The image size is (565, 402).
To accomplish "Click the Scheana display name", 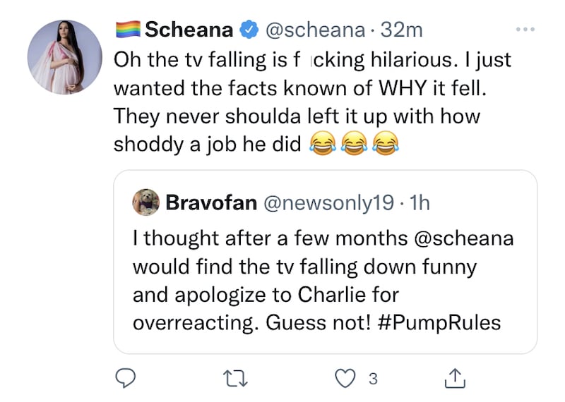I will 189,30.
